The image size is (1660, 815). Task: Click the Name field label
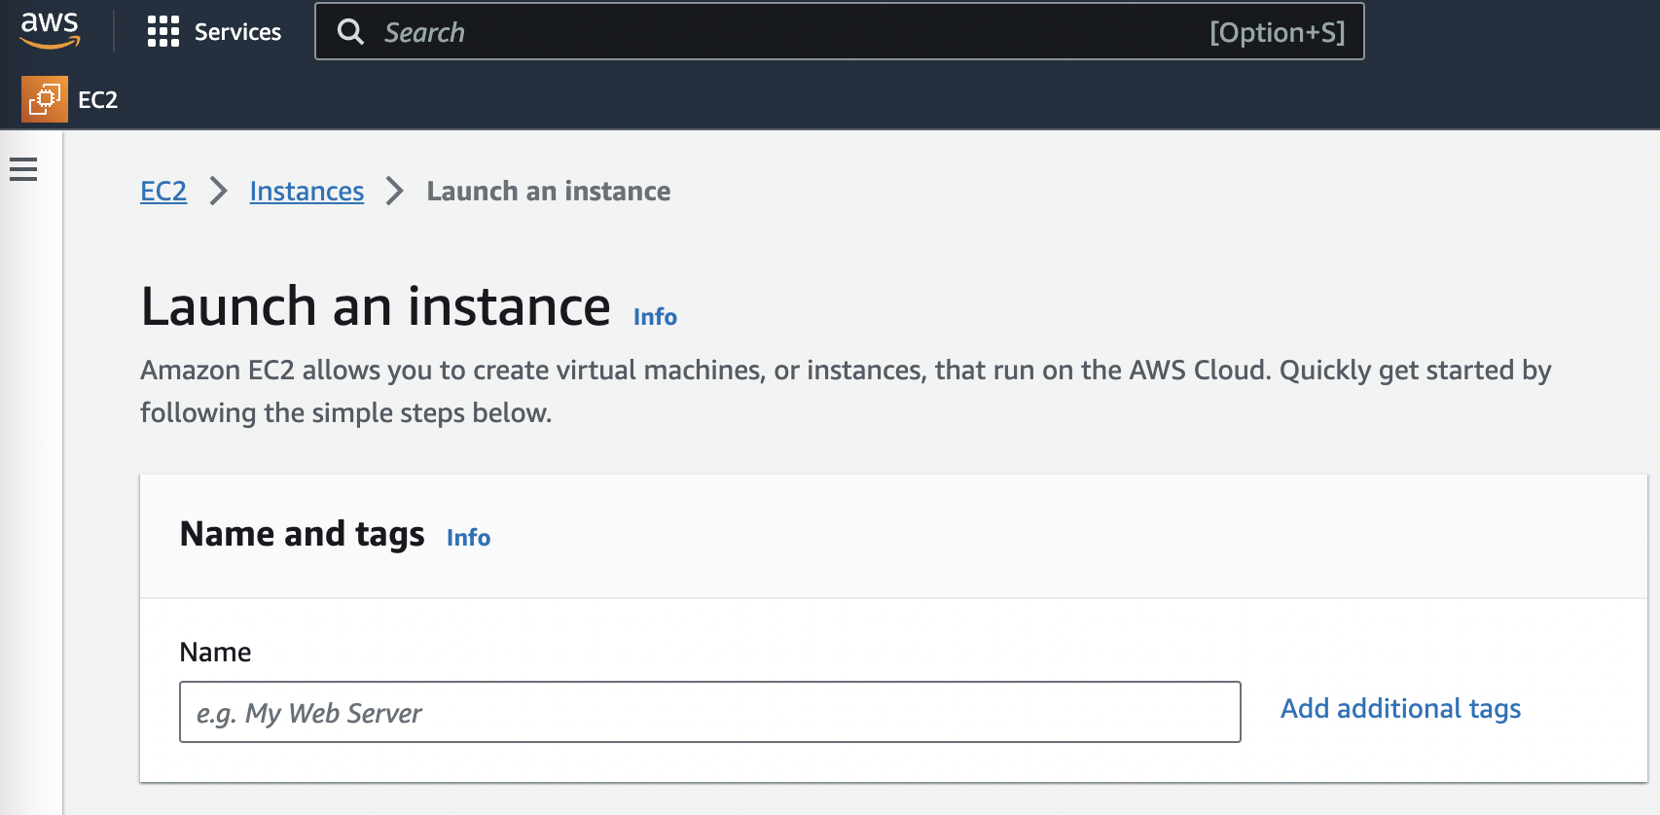(215, 653)
